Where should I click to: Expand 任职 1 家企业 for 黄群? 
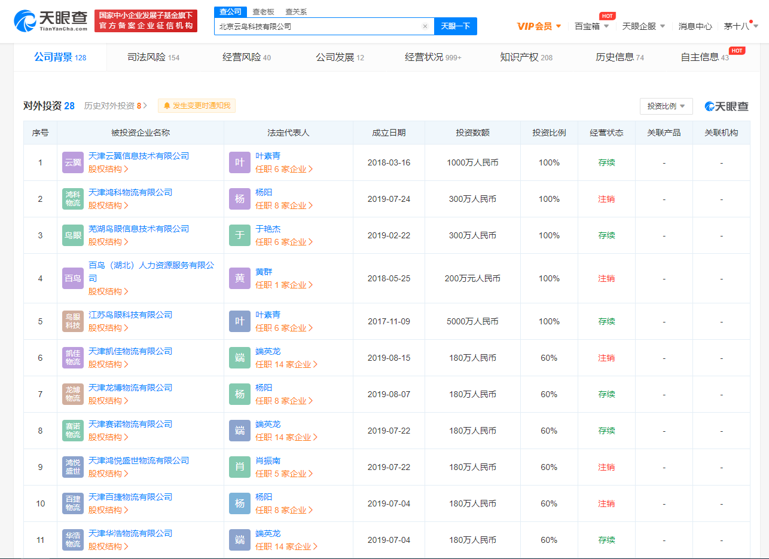284,285
